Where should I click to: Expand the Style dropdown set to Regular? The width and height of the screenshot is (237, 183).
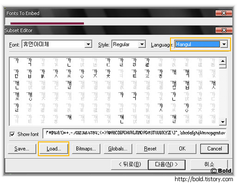(x=142, y=44)
